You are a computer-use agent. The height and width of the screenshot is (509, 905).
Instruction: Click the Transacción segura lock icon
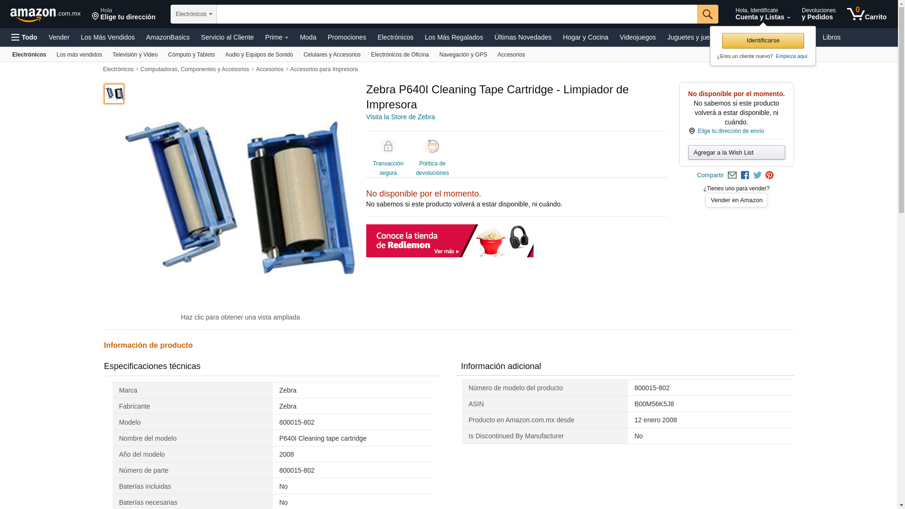tap(388, 147)
